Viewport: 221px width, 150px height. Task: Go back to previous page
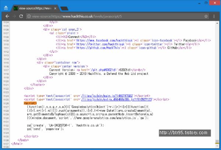[7, 16]
